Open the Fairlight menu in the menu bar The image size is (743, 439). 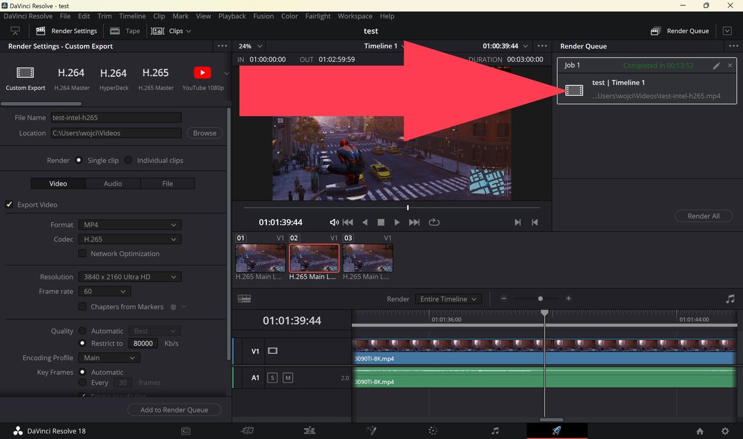pyautogui.click(x=318, y=16)
